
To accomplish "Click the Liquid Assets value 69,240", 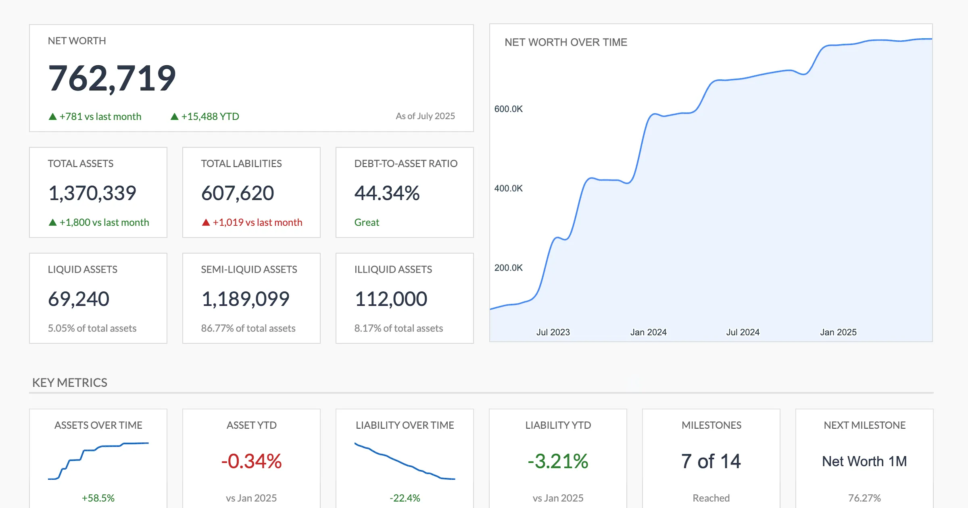I will (x=79, y=298).
